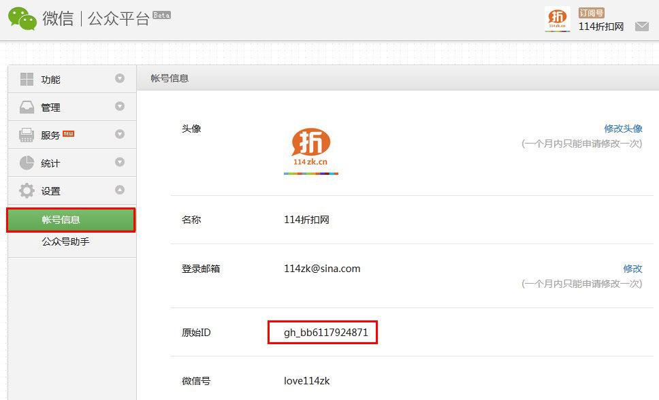Expand the 服务 menu arrow

120,134
